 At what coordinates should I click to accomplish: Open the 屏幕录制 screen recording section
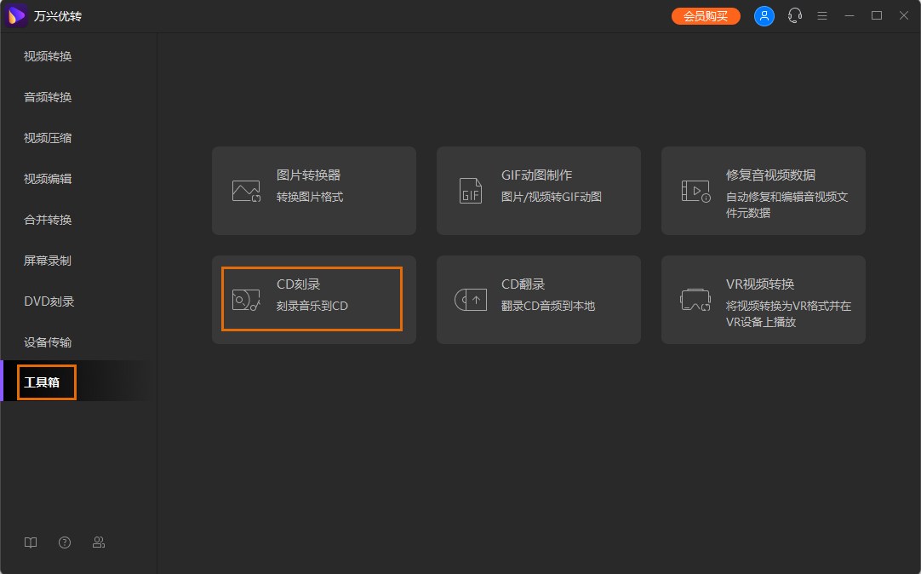pos(46,260)
